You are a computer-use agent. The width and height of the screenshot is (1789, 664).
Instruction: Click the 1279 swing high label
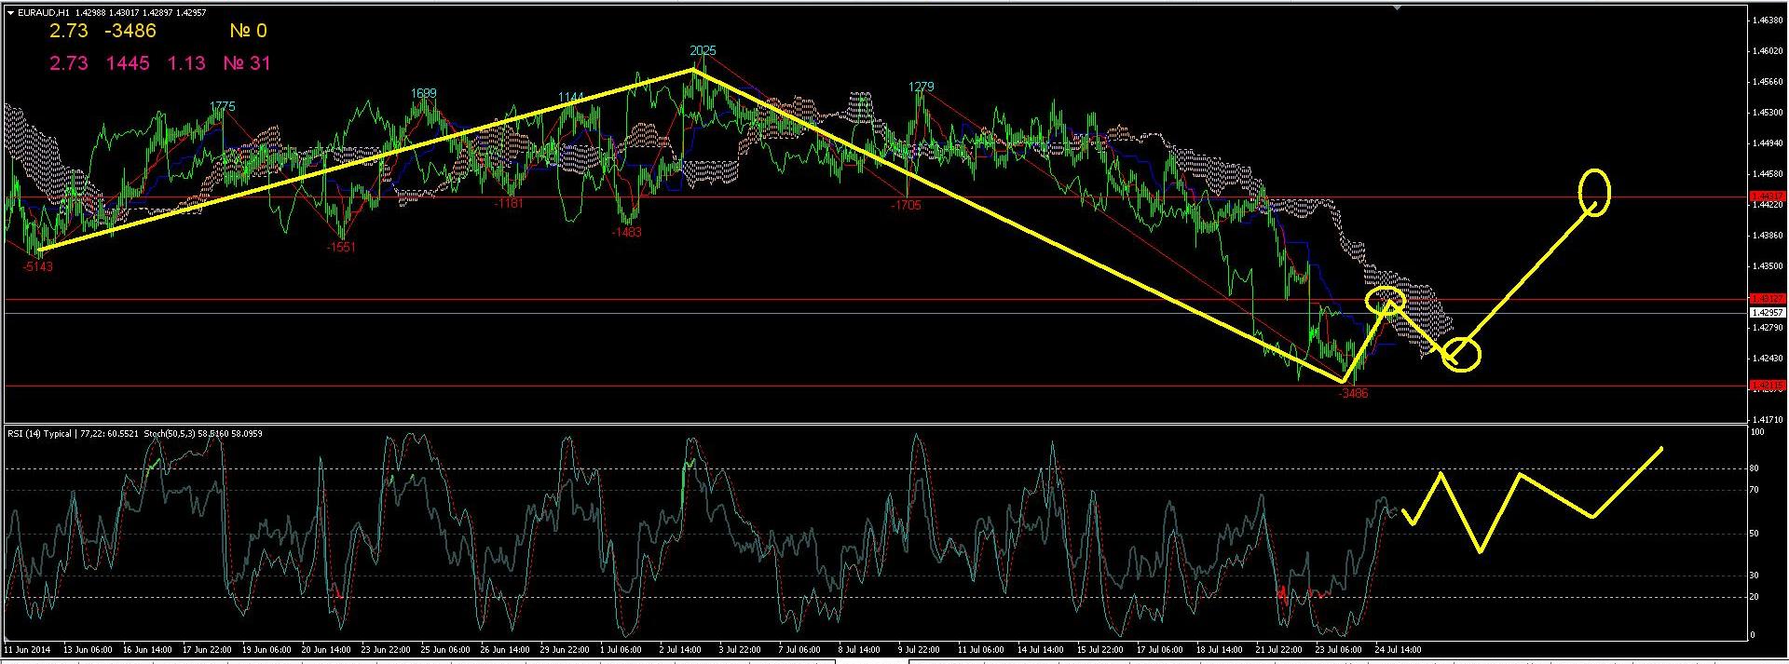click(921, 87)
